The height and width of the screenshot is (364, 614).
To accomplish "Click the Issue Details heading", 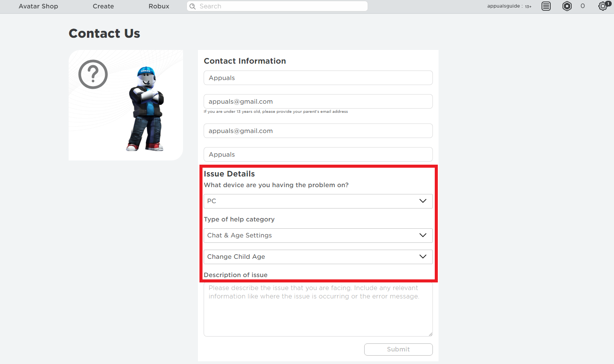I will coord(229,174).
